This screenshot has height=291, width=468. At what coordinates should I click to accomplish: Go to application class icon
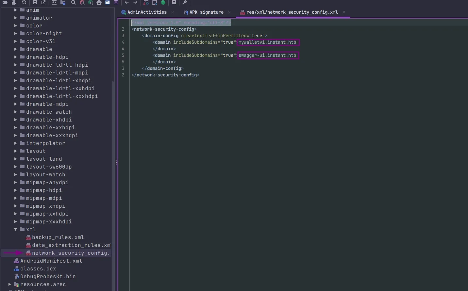pyautogui.click(x=108, y=2)
